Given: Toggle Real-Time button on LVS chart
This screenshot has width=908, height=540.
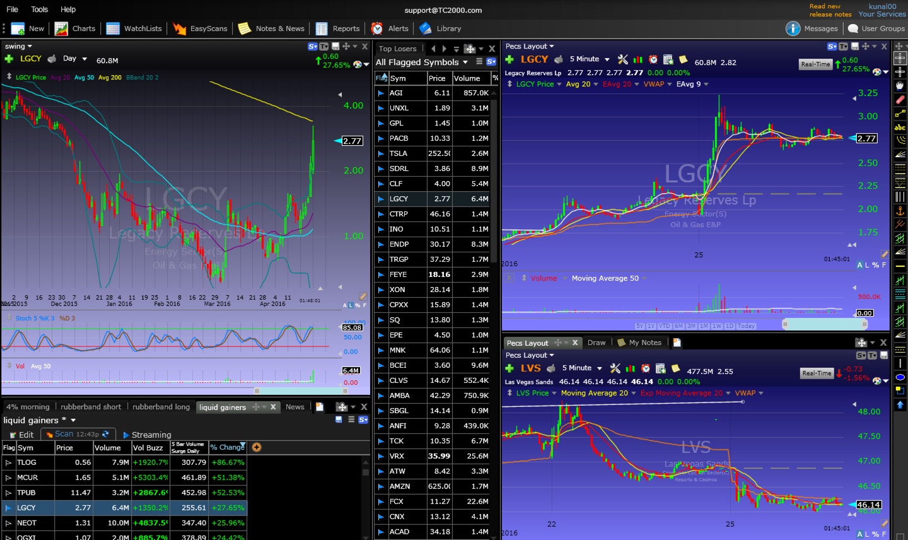Looking at the screenshot, I should click(817, 373).
